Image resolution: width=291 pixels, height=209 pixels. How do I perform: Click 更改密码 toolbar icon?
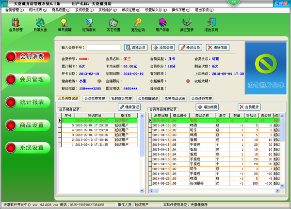pyautogui.click(x=138, y=24)
